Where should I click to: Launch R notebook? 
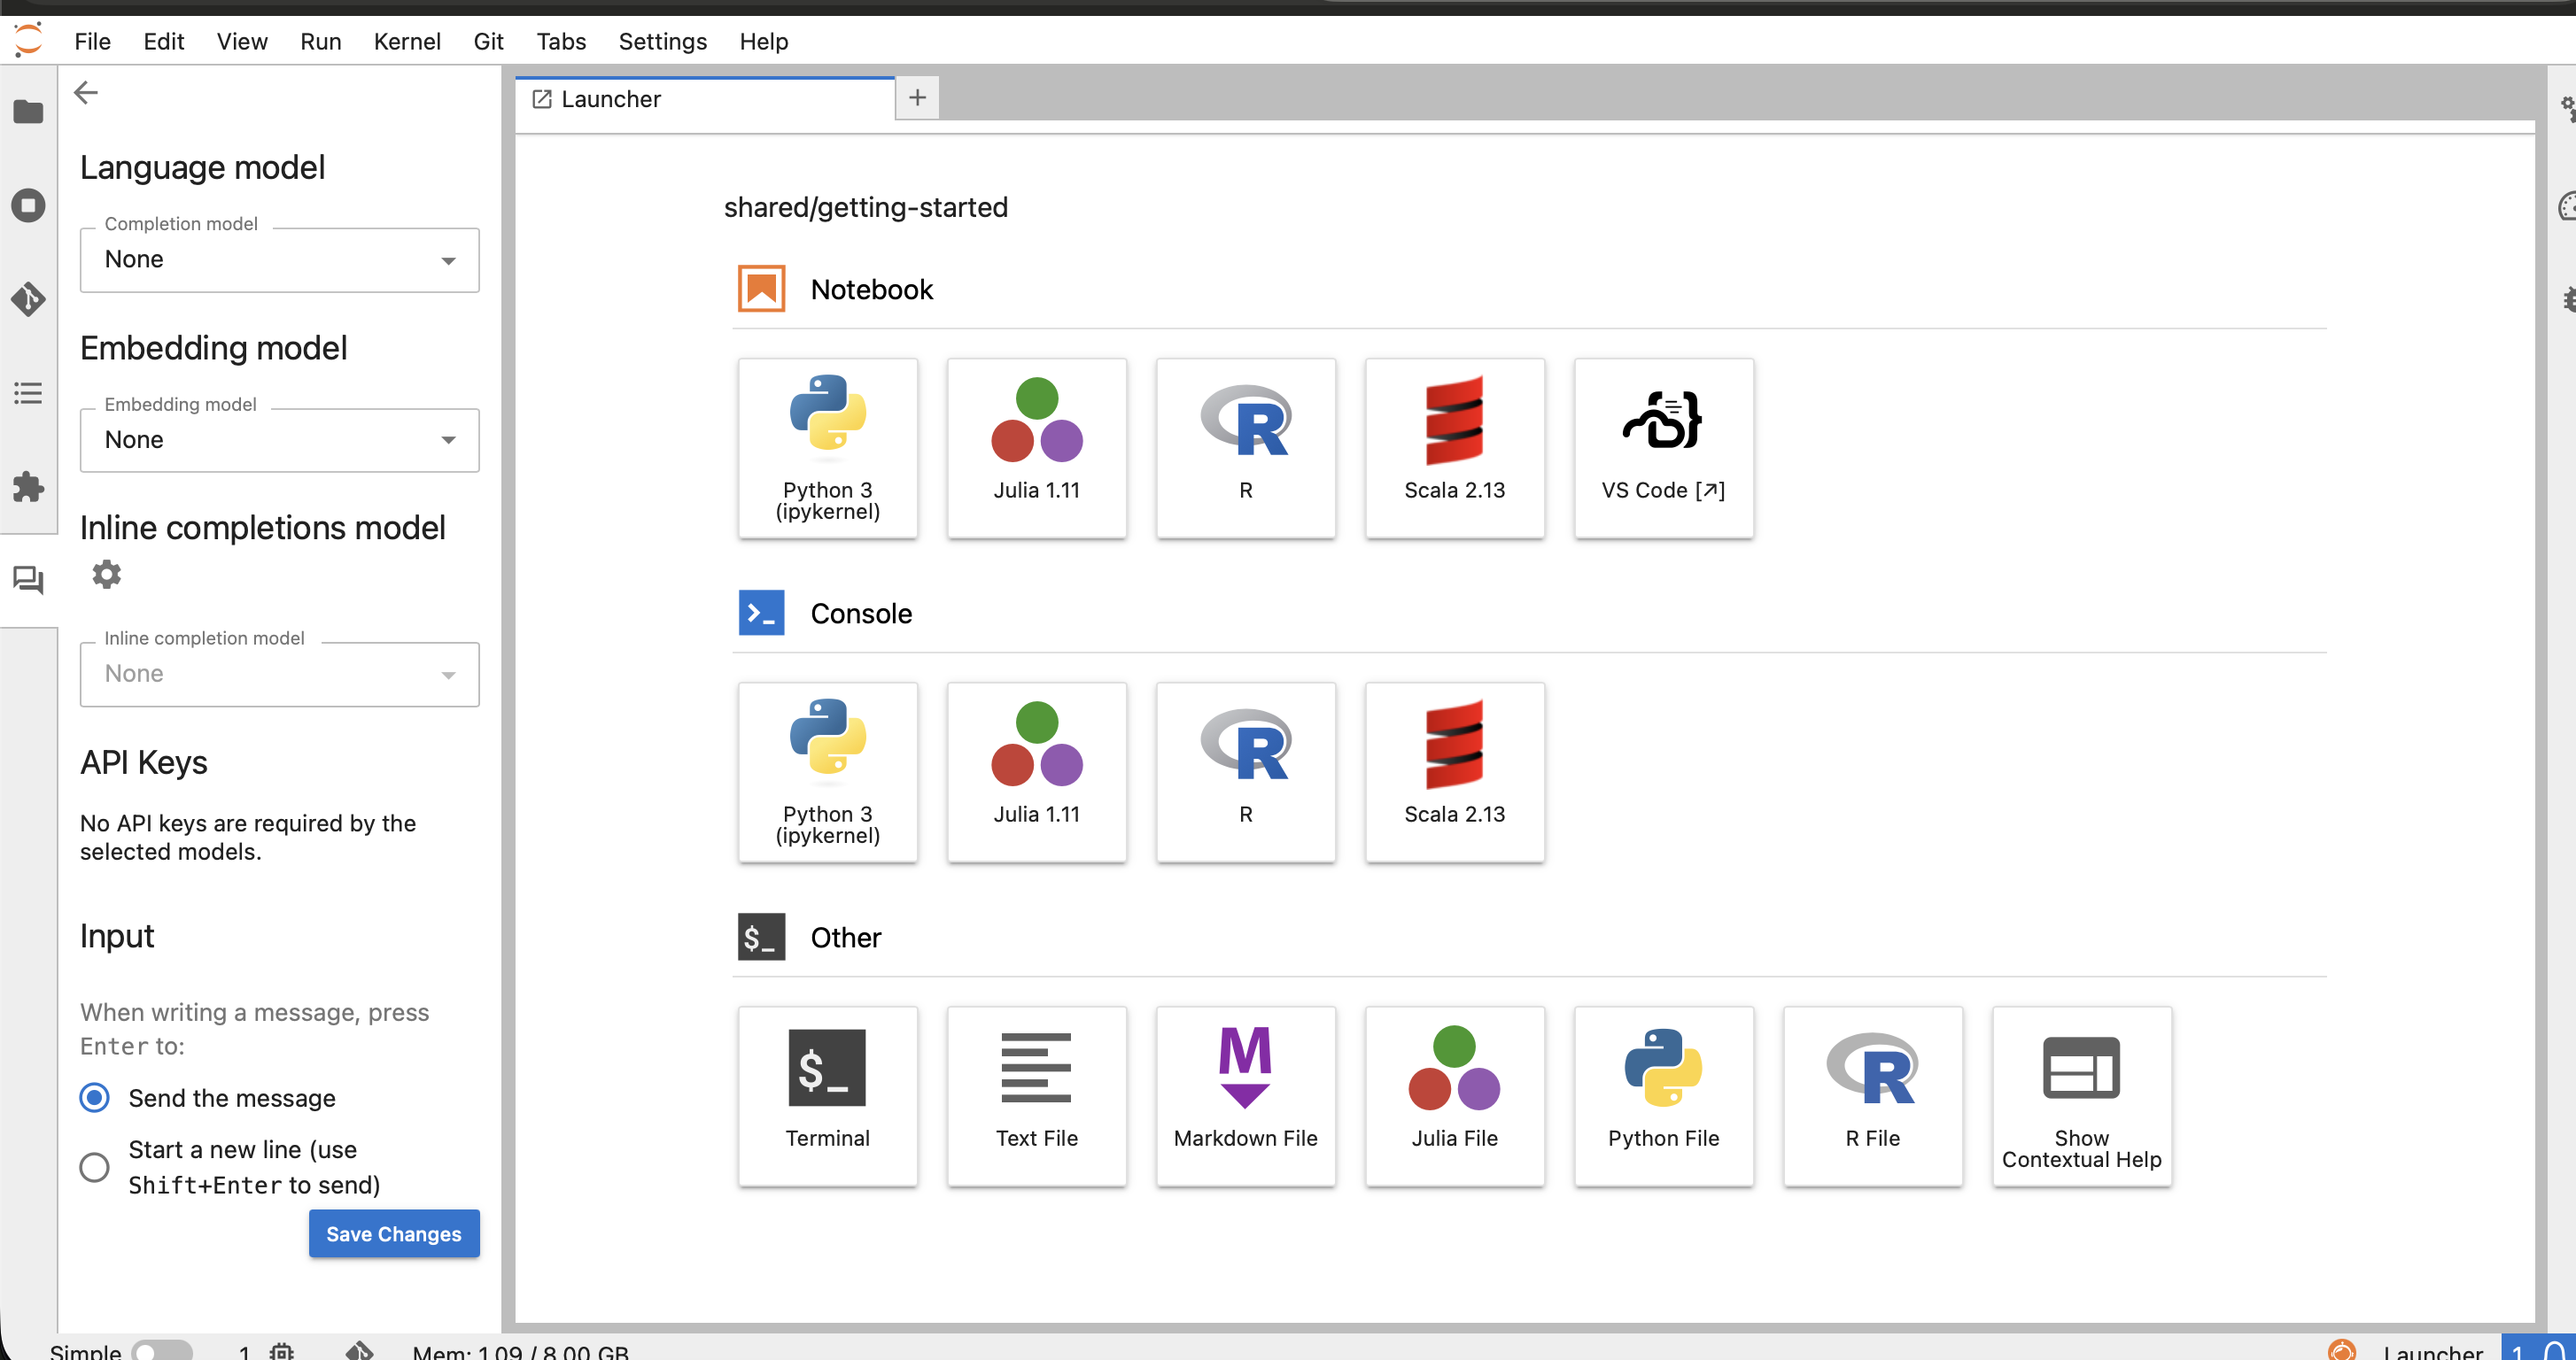(x=1245, y=449)
